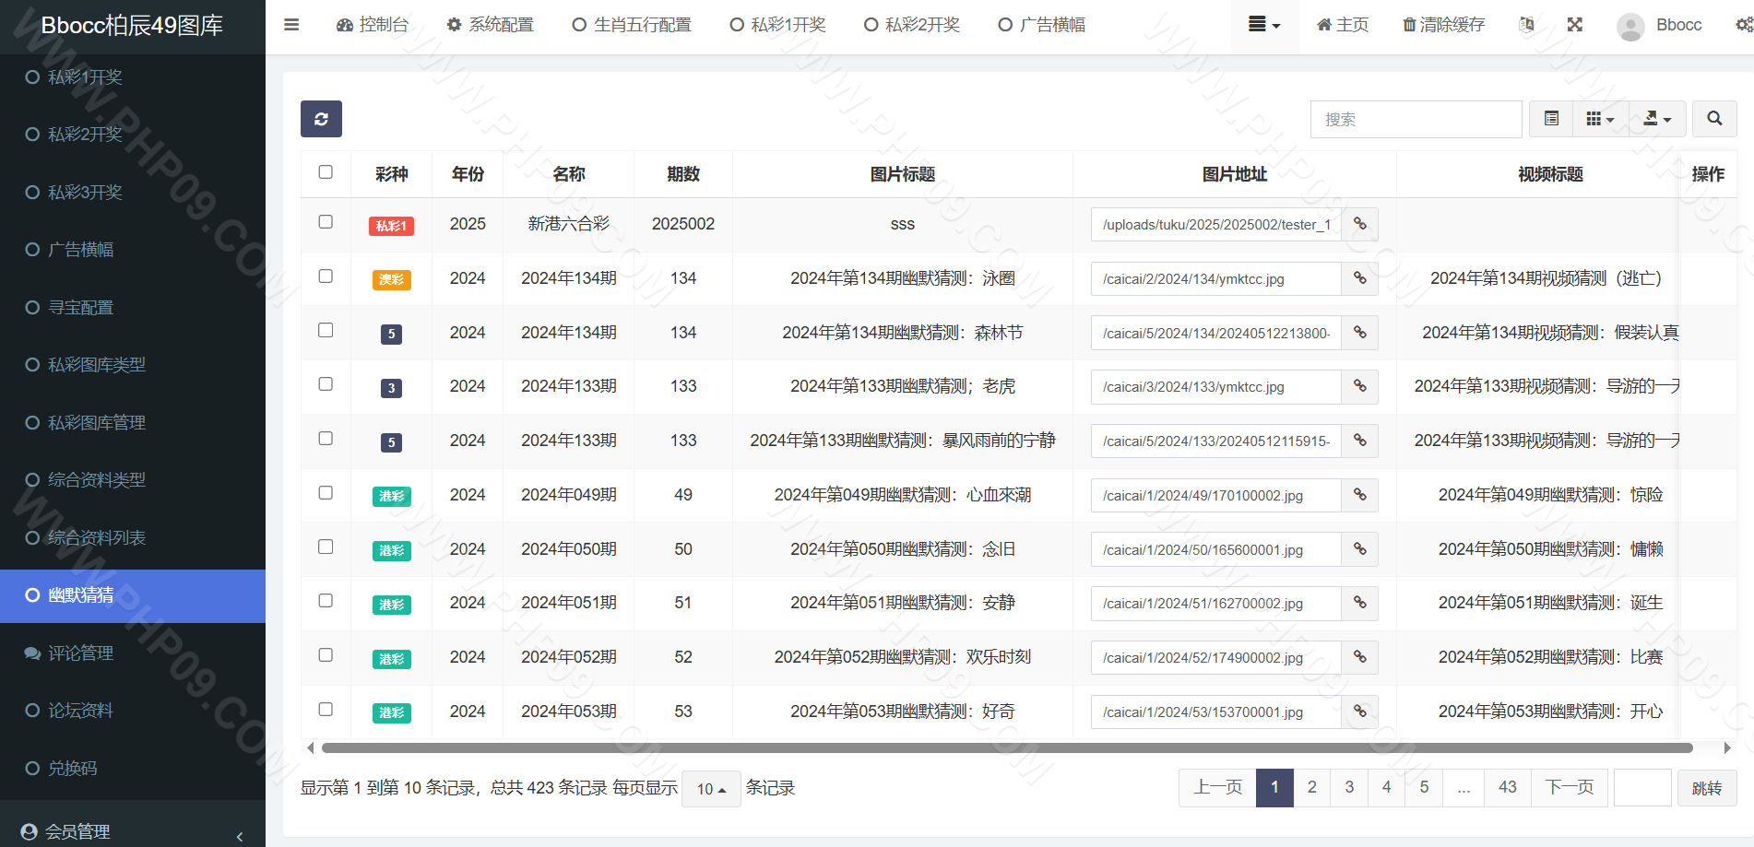The image size is (1754, 847).
Task: Go to page 3 in the pagination
Action: 1349,787
